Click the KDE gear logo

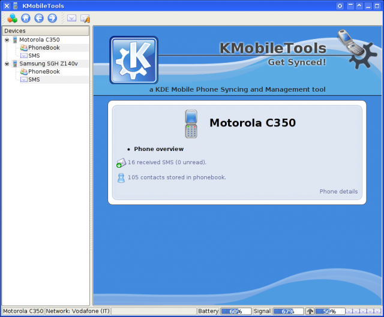point(134,60)
